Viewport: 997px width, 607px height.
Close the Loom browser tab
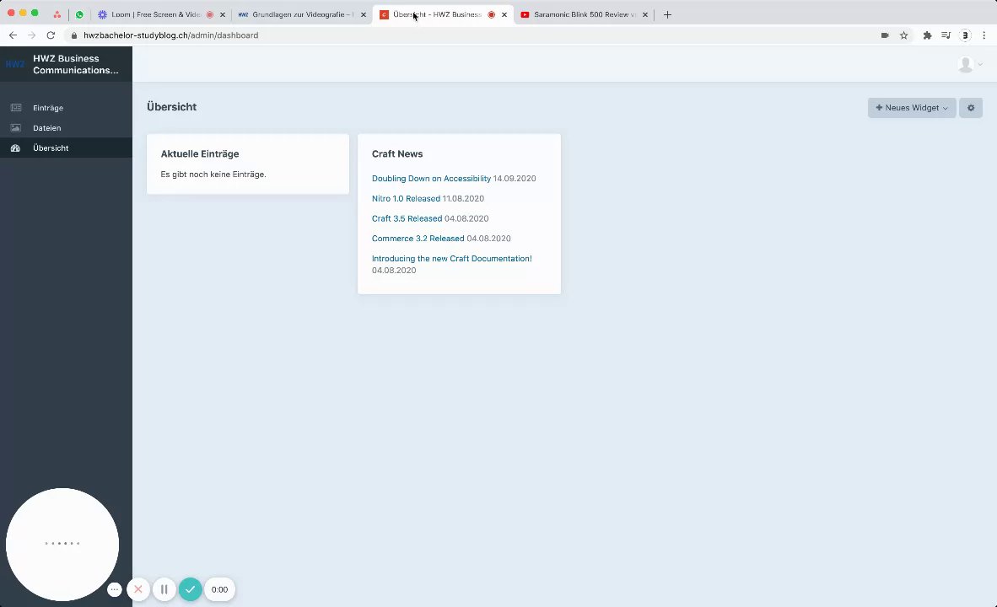(x=223, y=14)
